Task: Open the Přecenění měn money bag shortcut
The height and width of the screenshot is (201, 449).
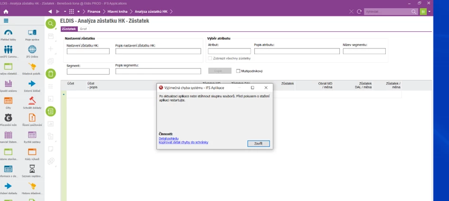Action: coord(8,120)
